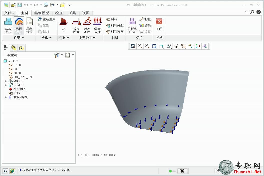Expand the 旋转 1 feature
The image size is (264, 176).
6,81
